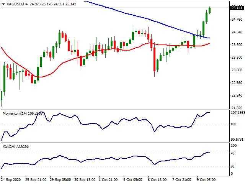Click the 22.660 price axis label
This screenshot has width=245, height=184.
click(237, 83)
